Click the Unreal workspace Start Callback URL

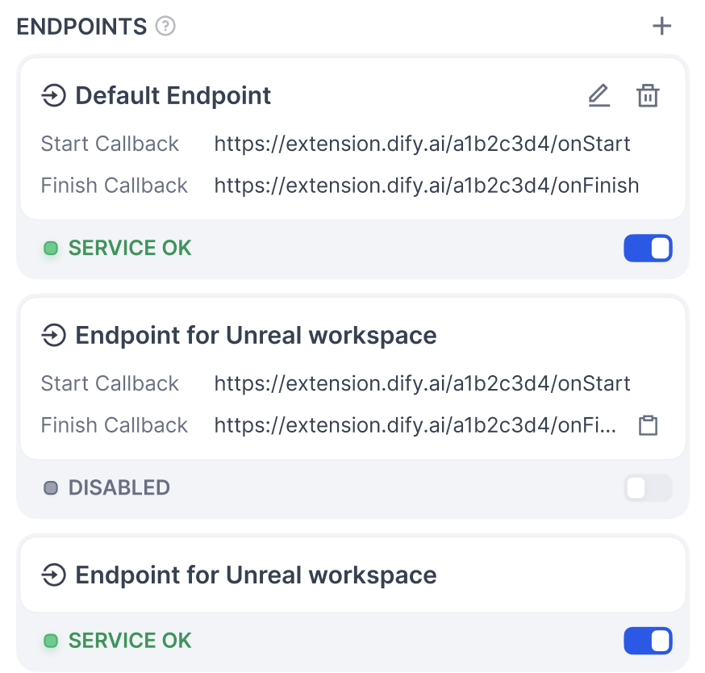(422, 383)
